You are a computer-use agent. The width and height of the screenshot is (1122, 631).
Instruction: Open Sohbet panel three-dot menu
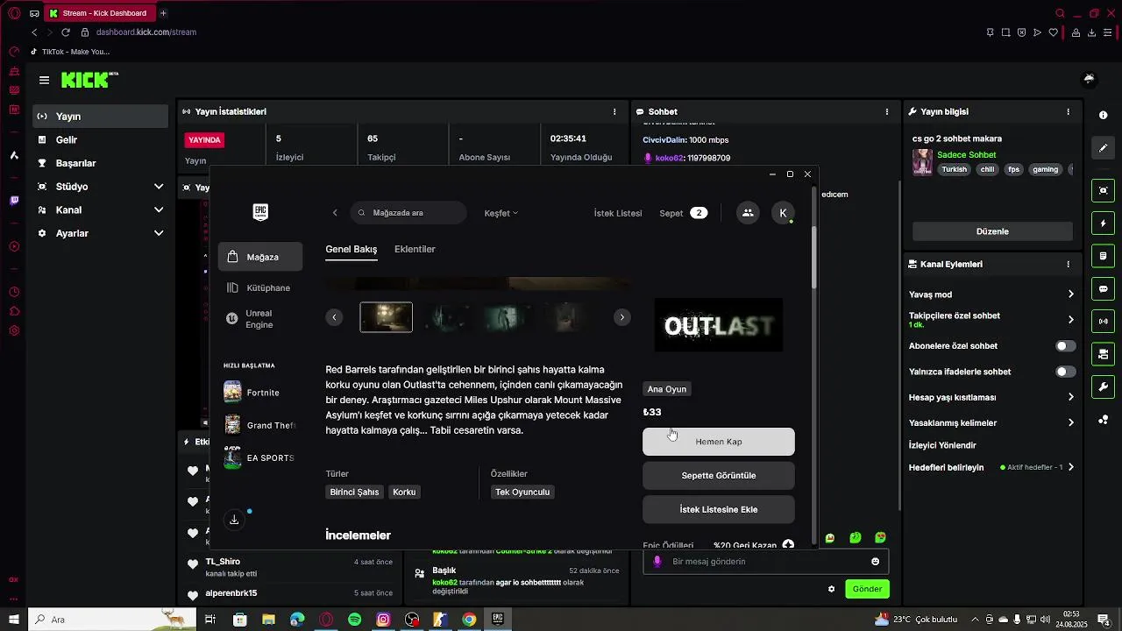887,112
